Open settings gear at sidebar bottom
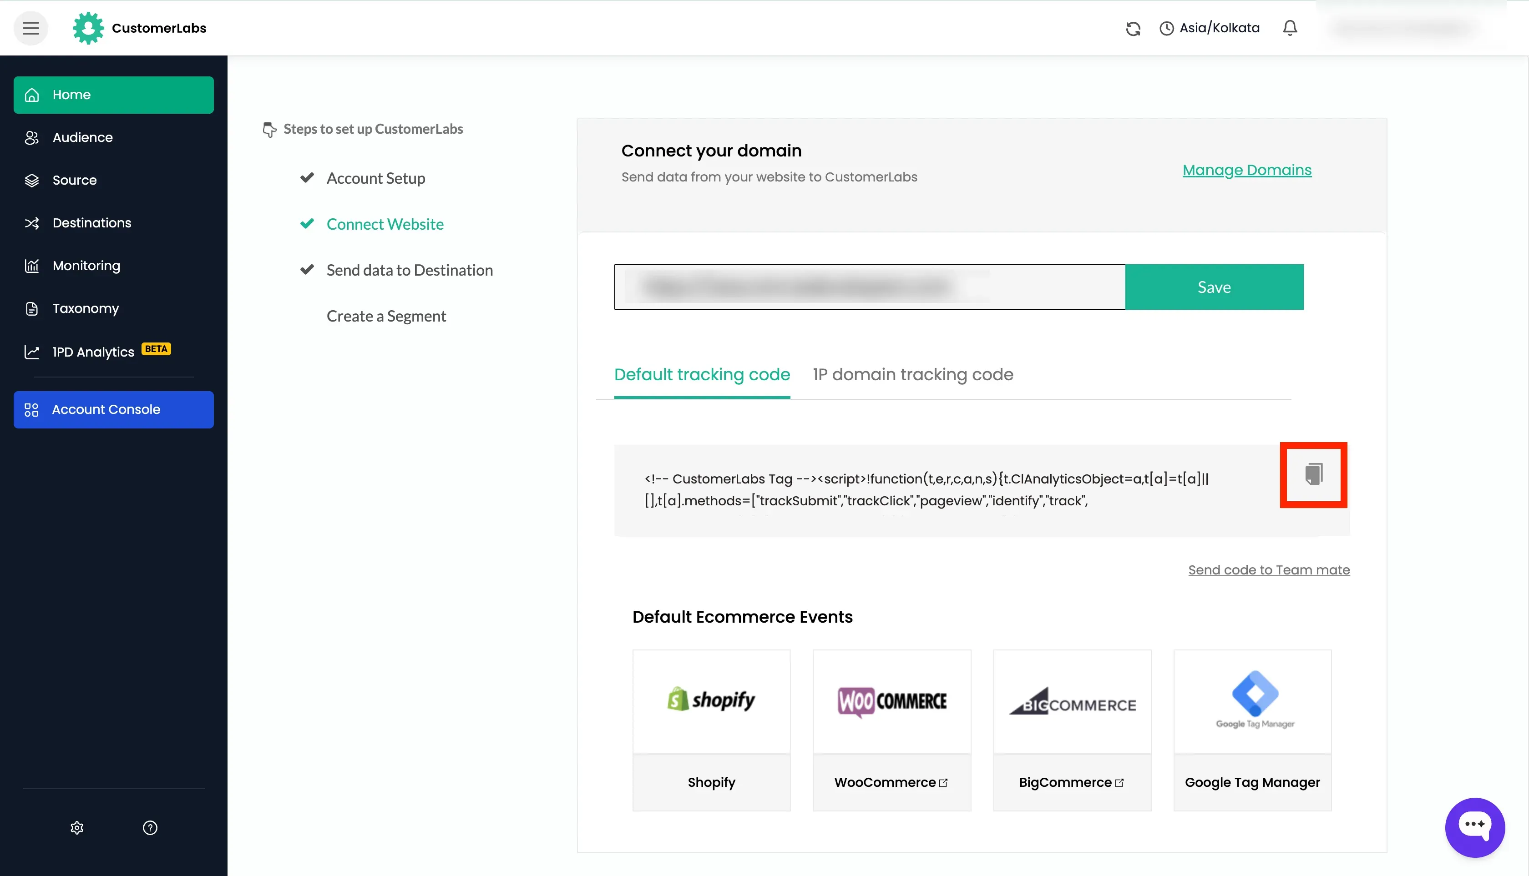Screen dimensions: 1529x876 click(x=77, y=827)
